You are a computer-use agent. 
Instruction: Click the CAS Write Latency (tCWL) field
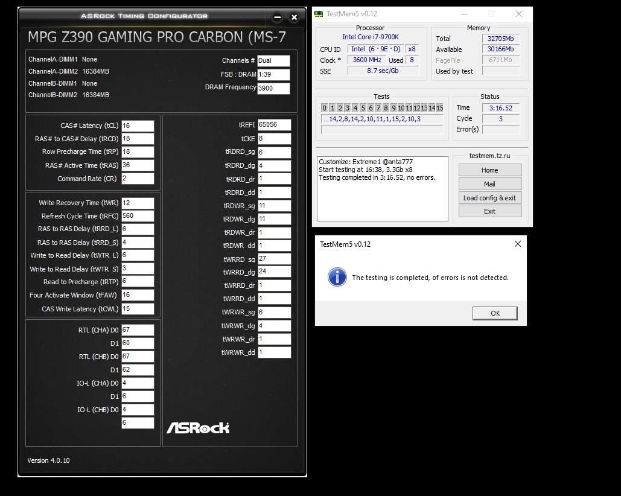tap(138, 309)
